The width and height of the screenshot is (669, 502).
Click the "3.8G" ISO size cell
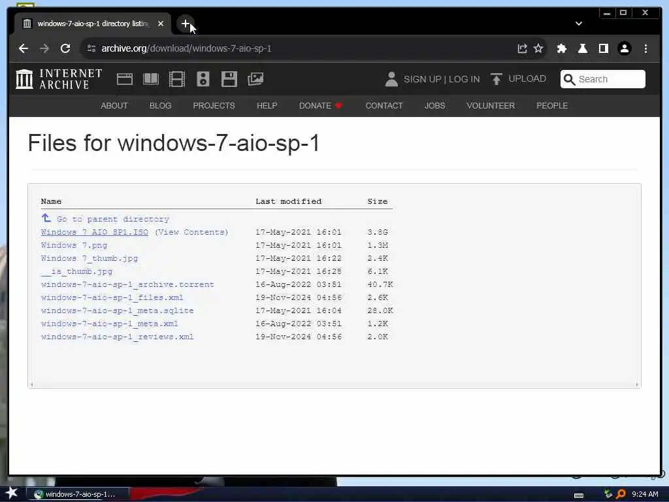[378, 232]
